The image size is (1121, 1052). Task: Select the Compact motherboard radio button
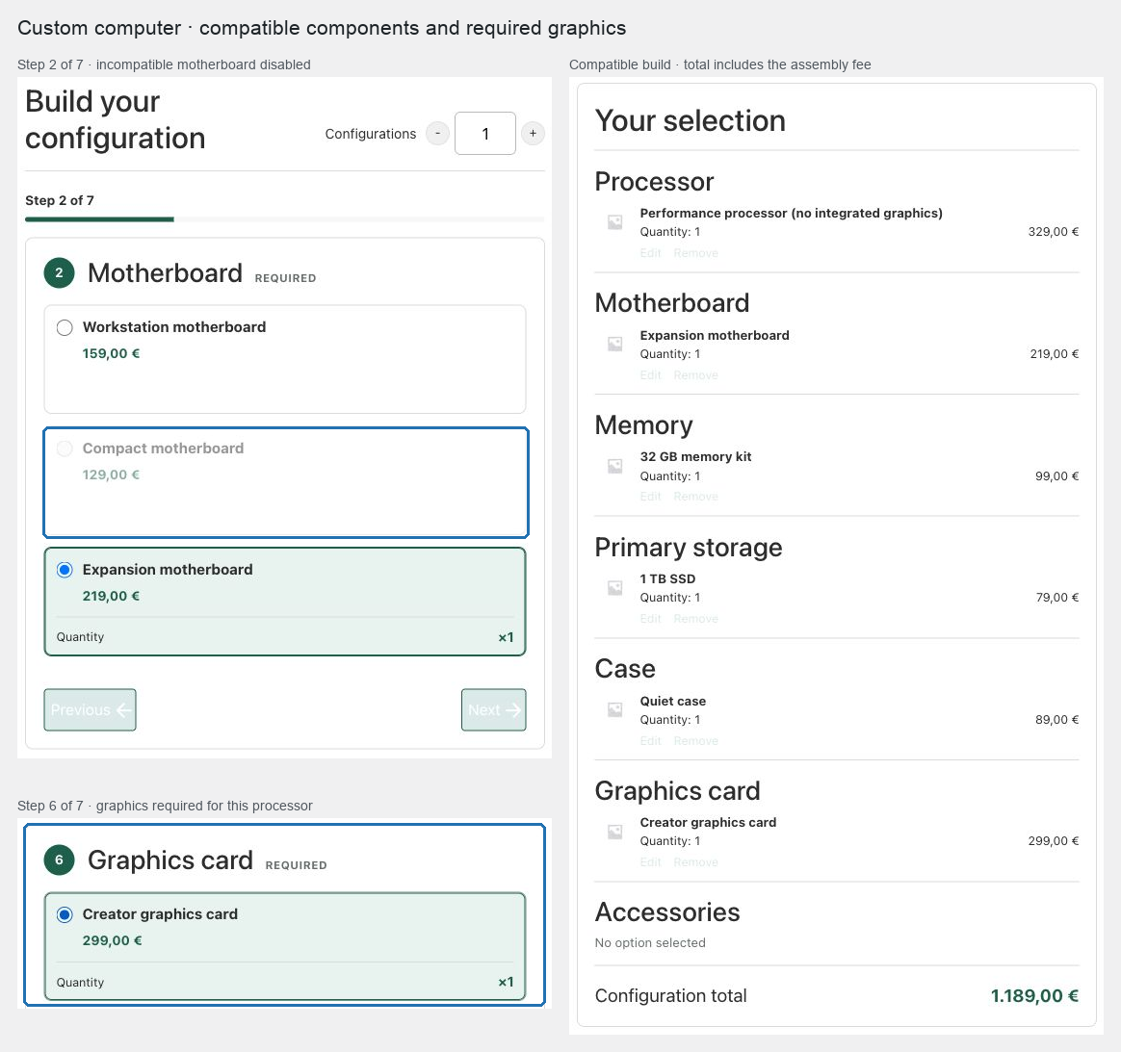click(x=65, y=449)
